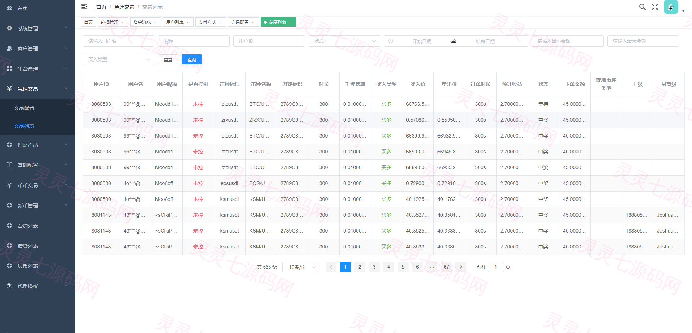Click the 首页 dashboard icon in sidebar
The height and width of the screenshot is (333, 692).
pyautogui.click(x=9, y=8)
